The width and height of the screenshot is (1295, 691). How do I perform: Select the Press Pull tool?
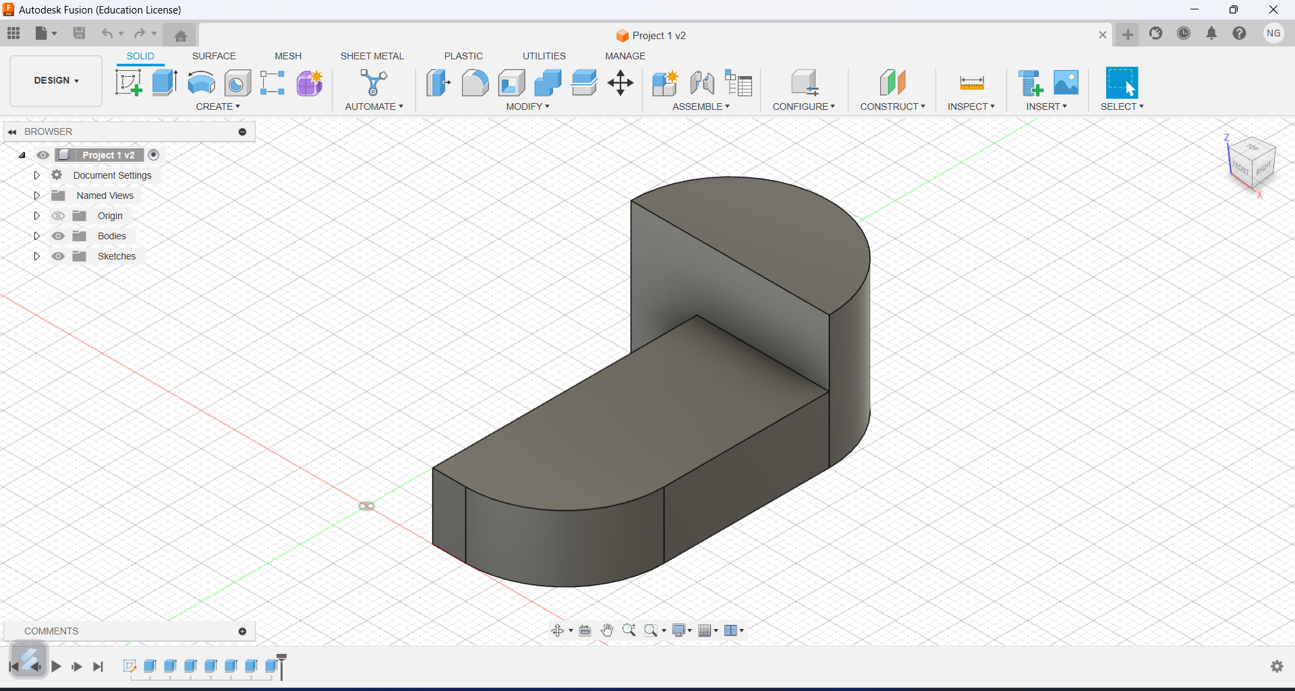coord(438,83)
